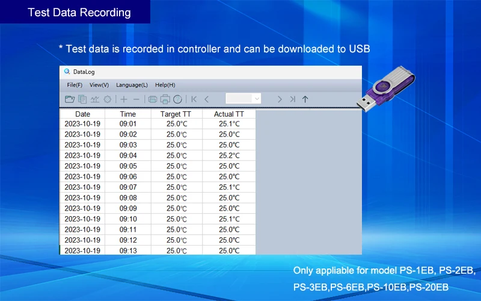The width and height of the screenshot is (481, 301).
Task: Click the help question mark icon
Action: (177, 99)
